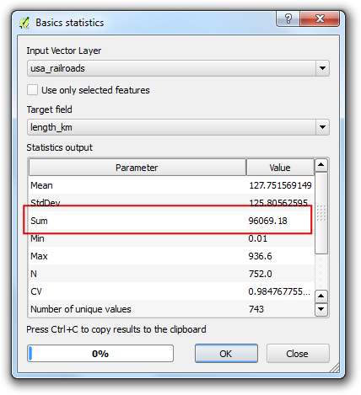This screenshot has width=361, height=395.
Task: Expand the Input Vector Layer dropdown arrow
Action: point(322,68)
